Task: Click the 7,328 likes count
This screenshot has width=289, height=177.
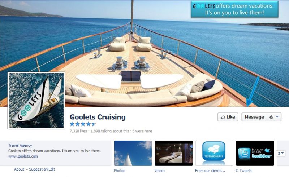Action: (78, 131)
